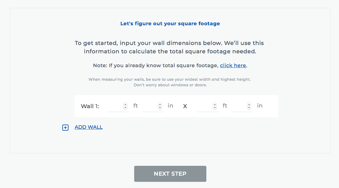Decrease first inches value with stepper down arrow
The height and width of the screenshot is (188, 339).
160,108
